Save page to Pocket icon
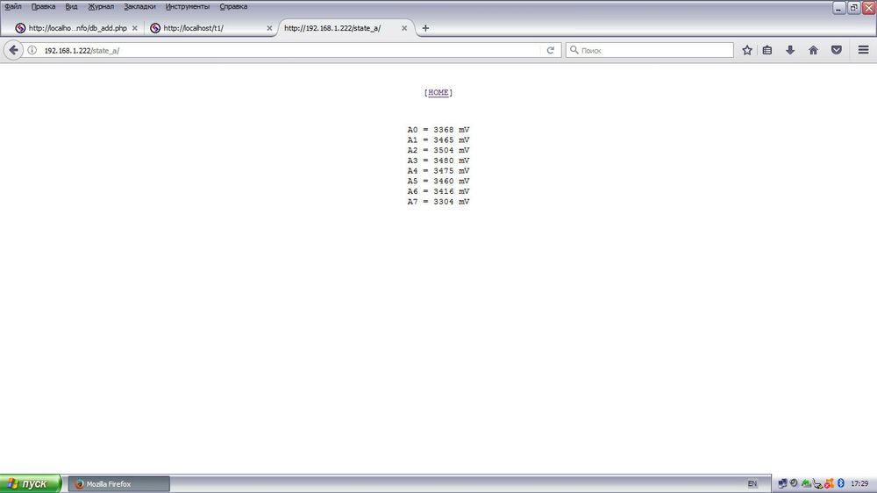Viewport: 877px width, 493px height. coord(836,50)
